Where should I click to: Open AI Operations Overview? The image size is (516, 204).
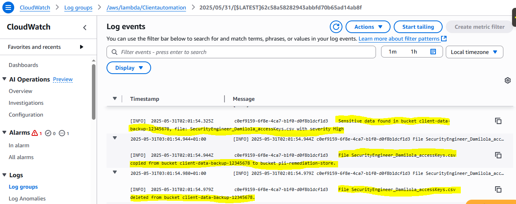[x=21, y=91]
